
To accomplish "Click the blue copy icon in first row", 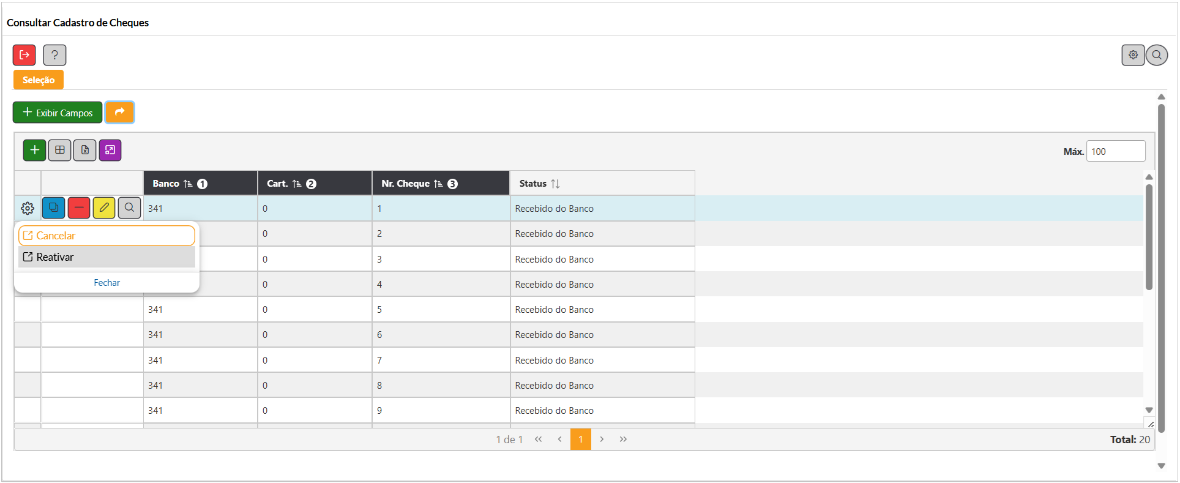I will click(x=53, y=208).
